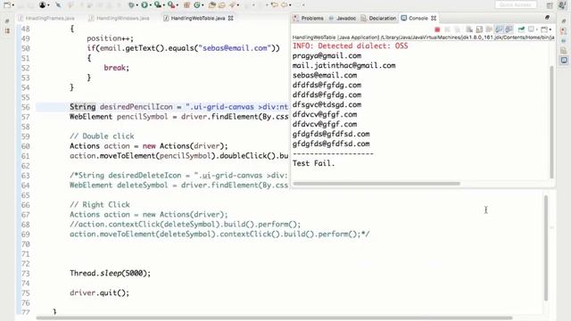This screenshot has height=321, width=571.
Task: Open the External Tools dropdown arrow
Action: (x=178, y=5)
